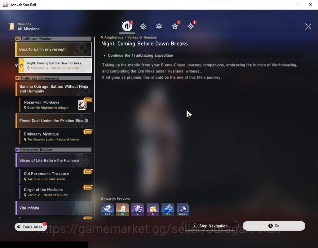
Task: Click the Go button
Action: [274, 226]
